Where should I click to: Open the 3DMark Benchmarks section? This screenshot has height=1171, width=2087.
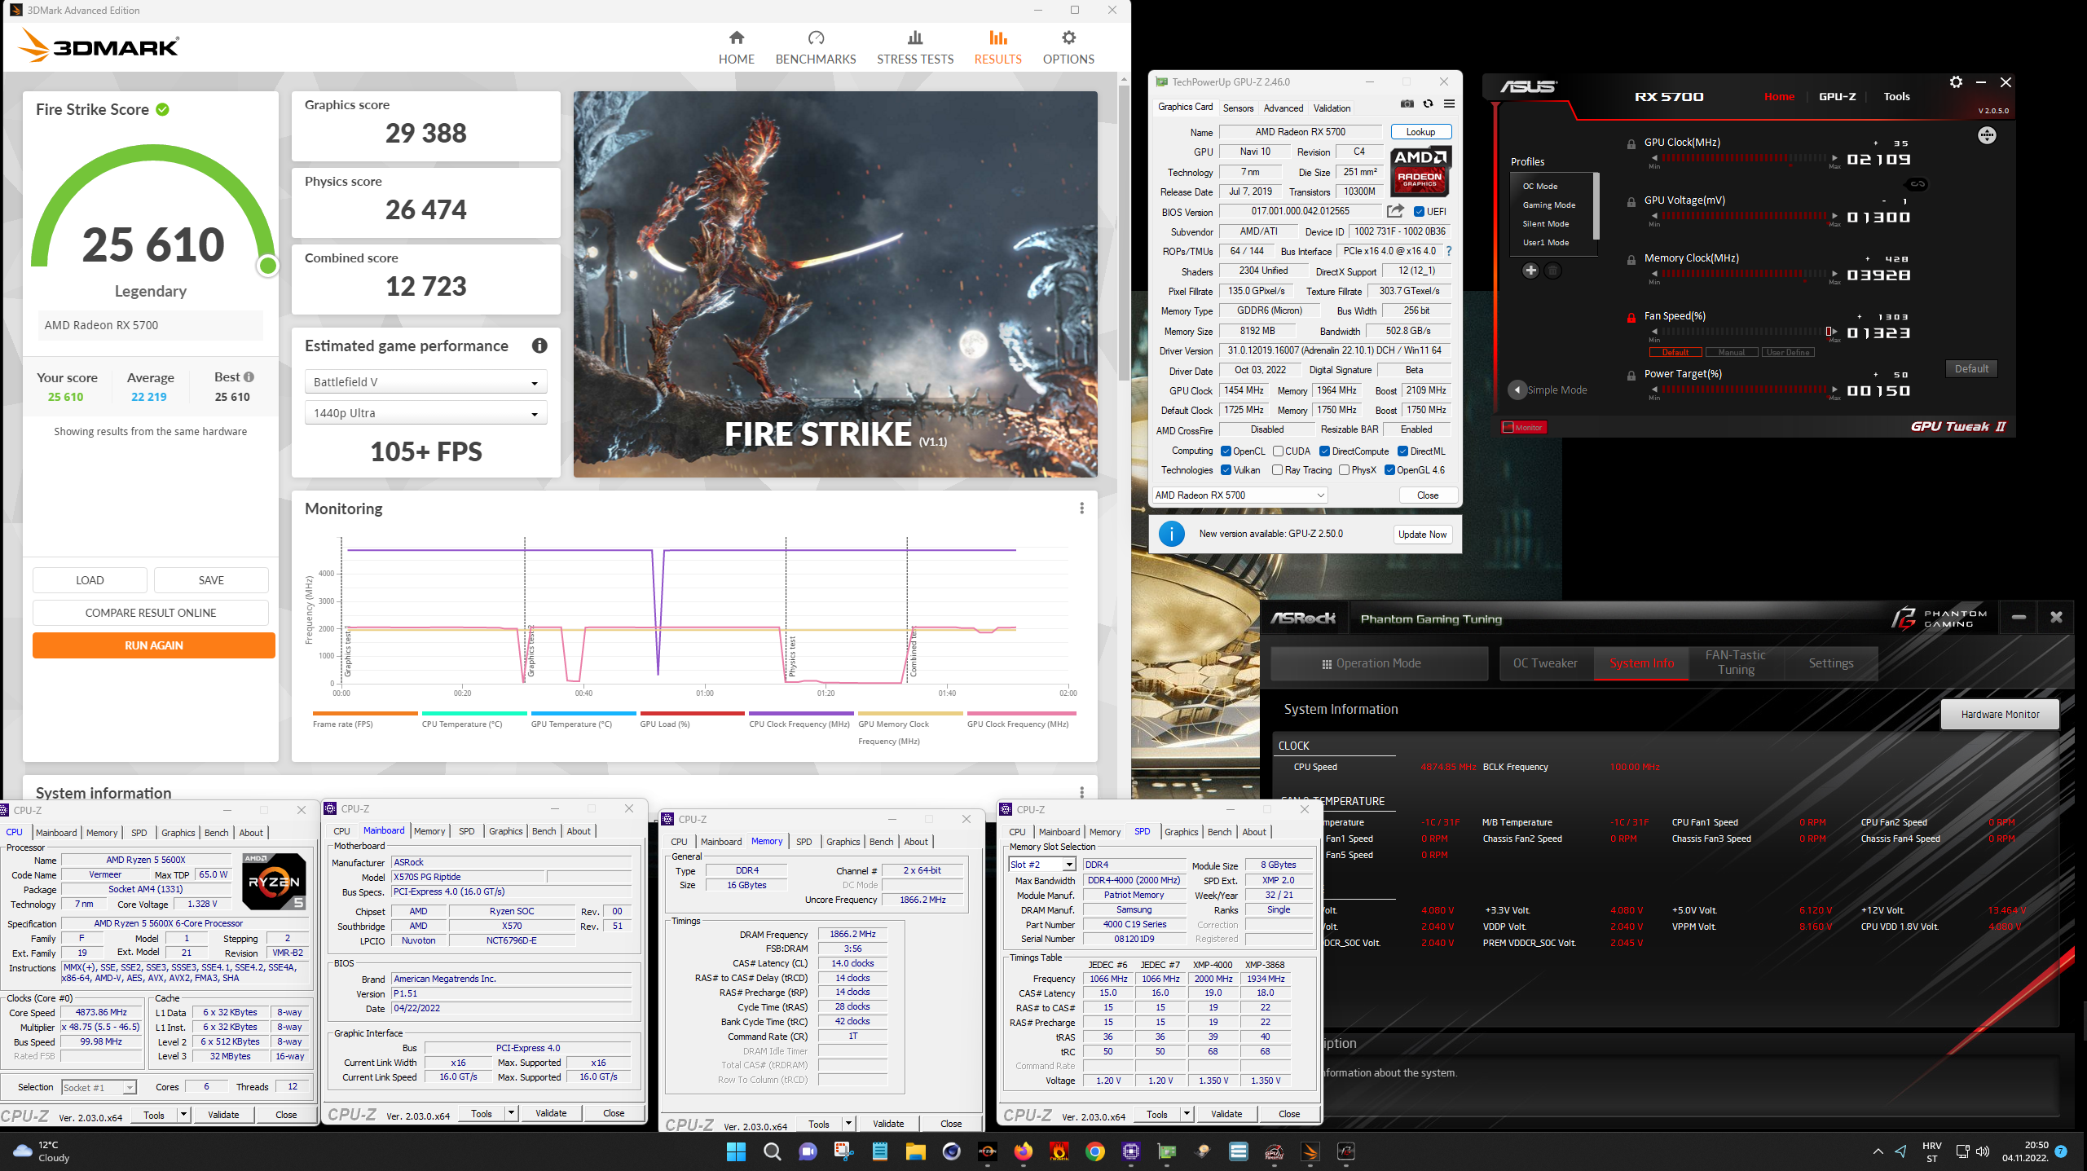point(816,48)
